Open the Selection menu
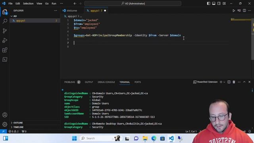The width and height of the screenshot is (254, 143). (x=28, y=4)
